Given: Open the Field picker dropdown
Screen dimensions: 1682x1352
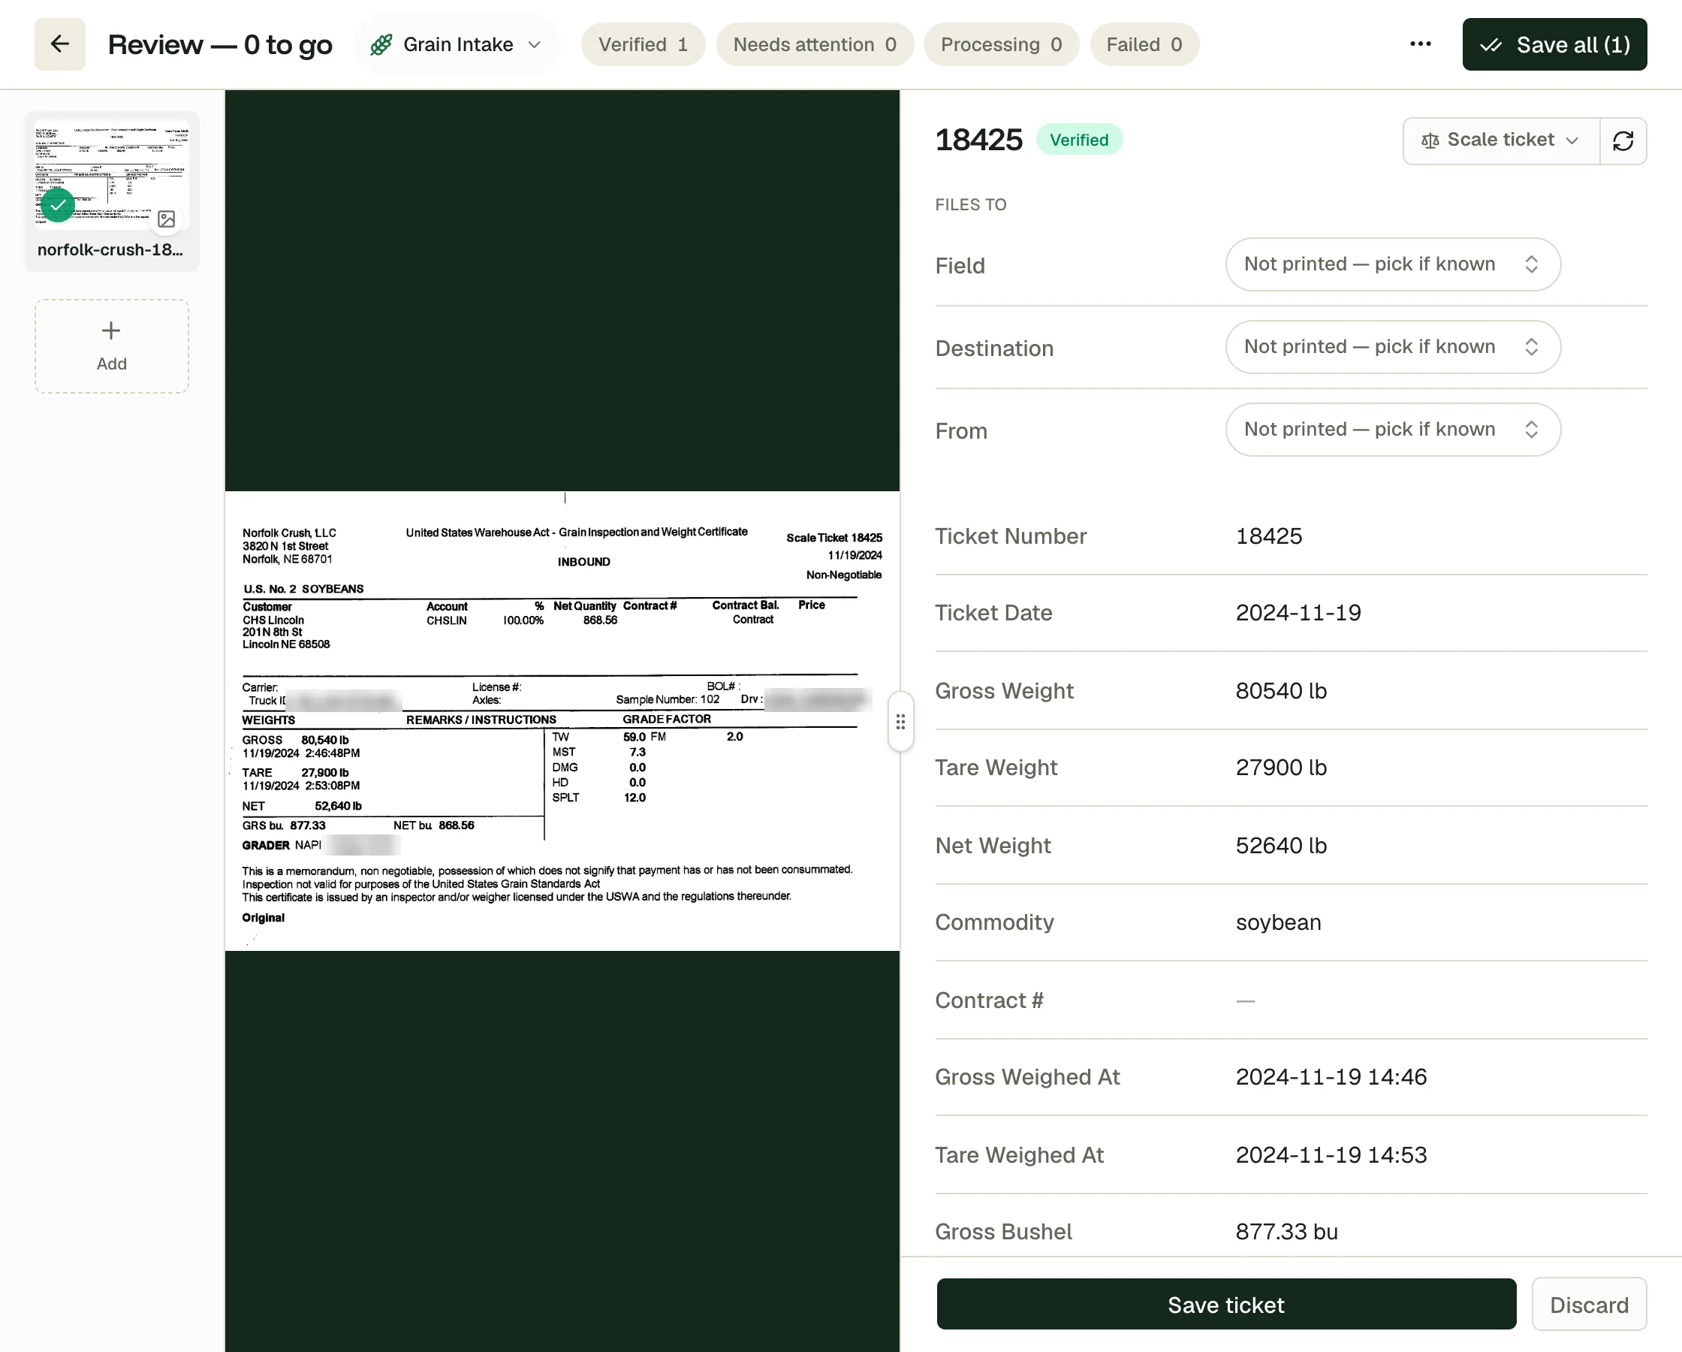Looking at the screenshot, I should 1393,264.
